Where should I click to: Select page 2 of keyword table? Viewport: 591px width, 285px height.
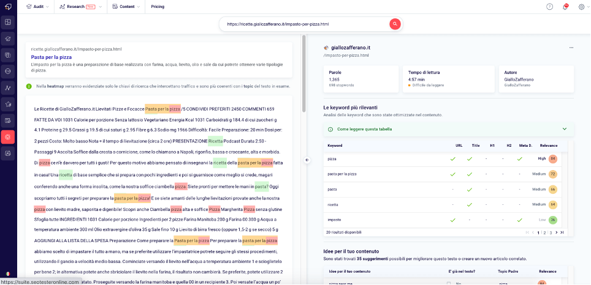pos(544,232)
